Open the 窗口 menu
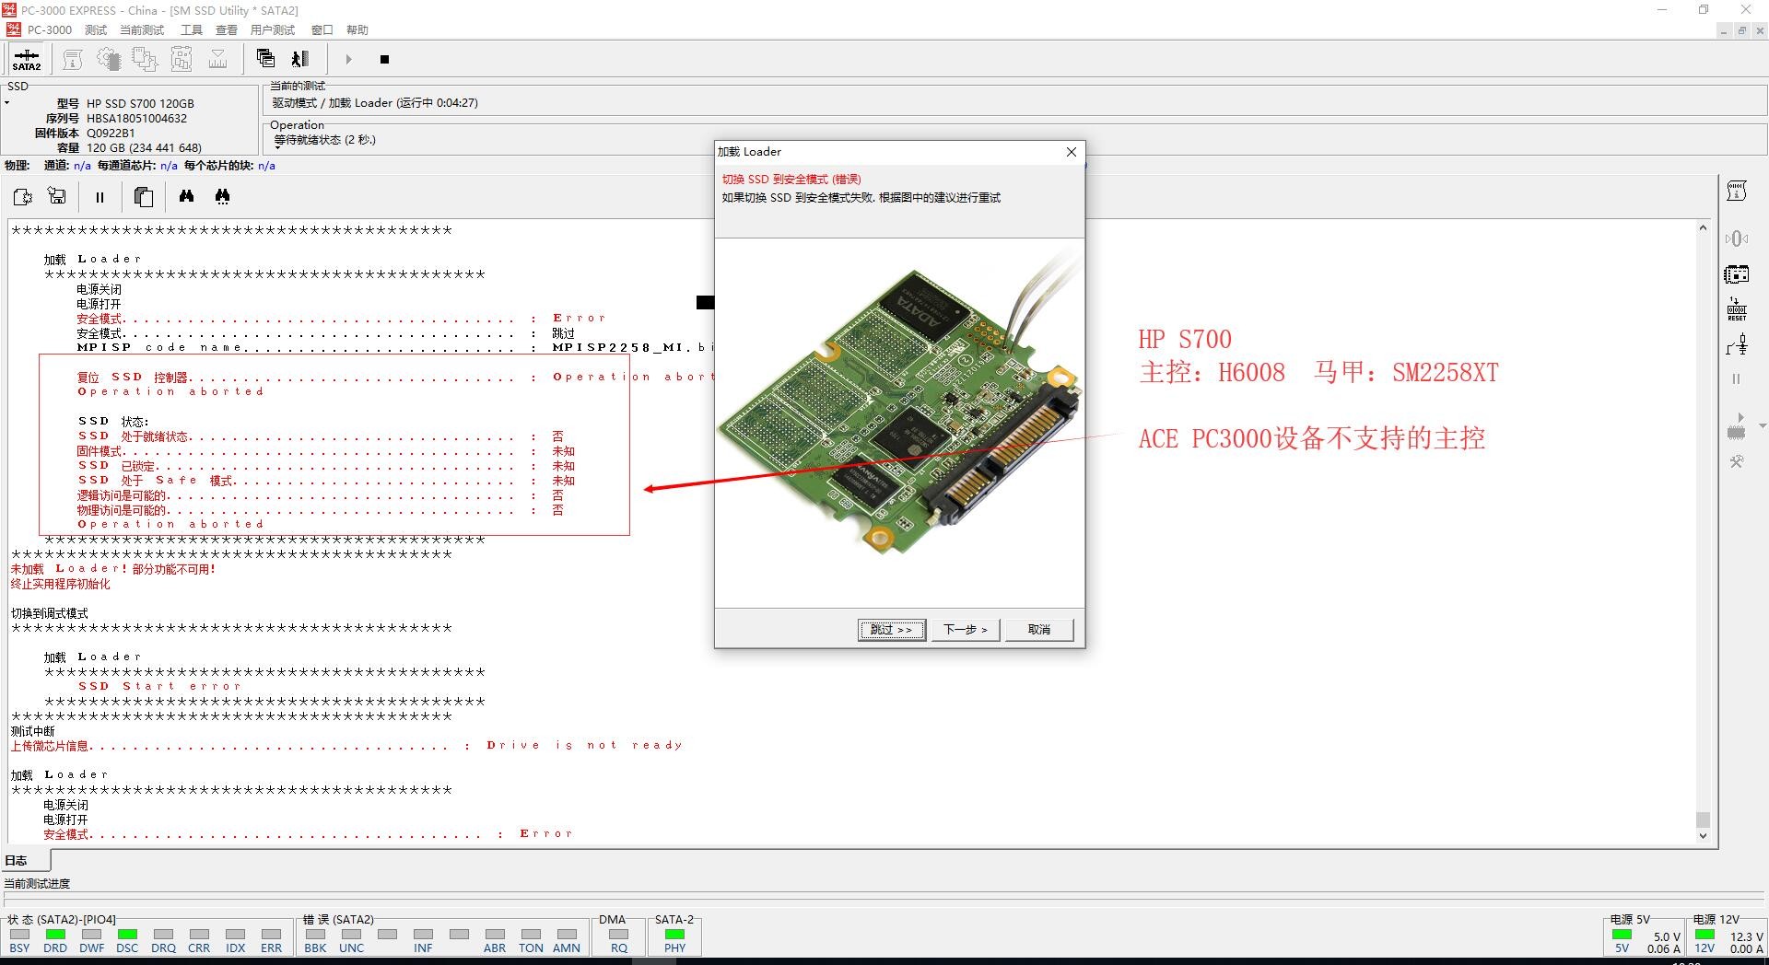 [x=322, y=29]
